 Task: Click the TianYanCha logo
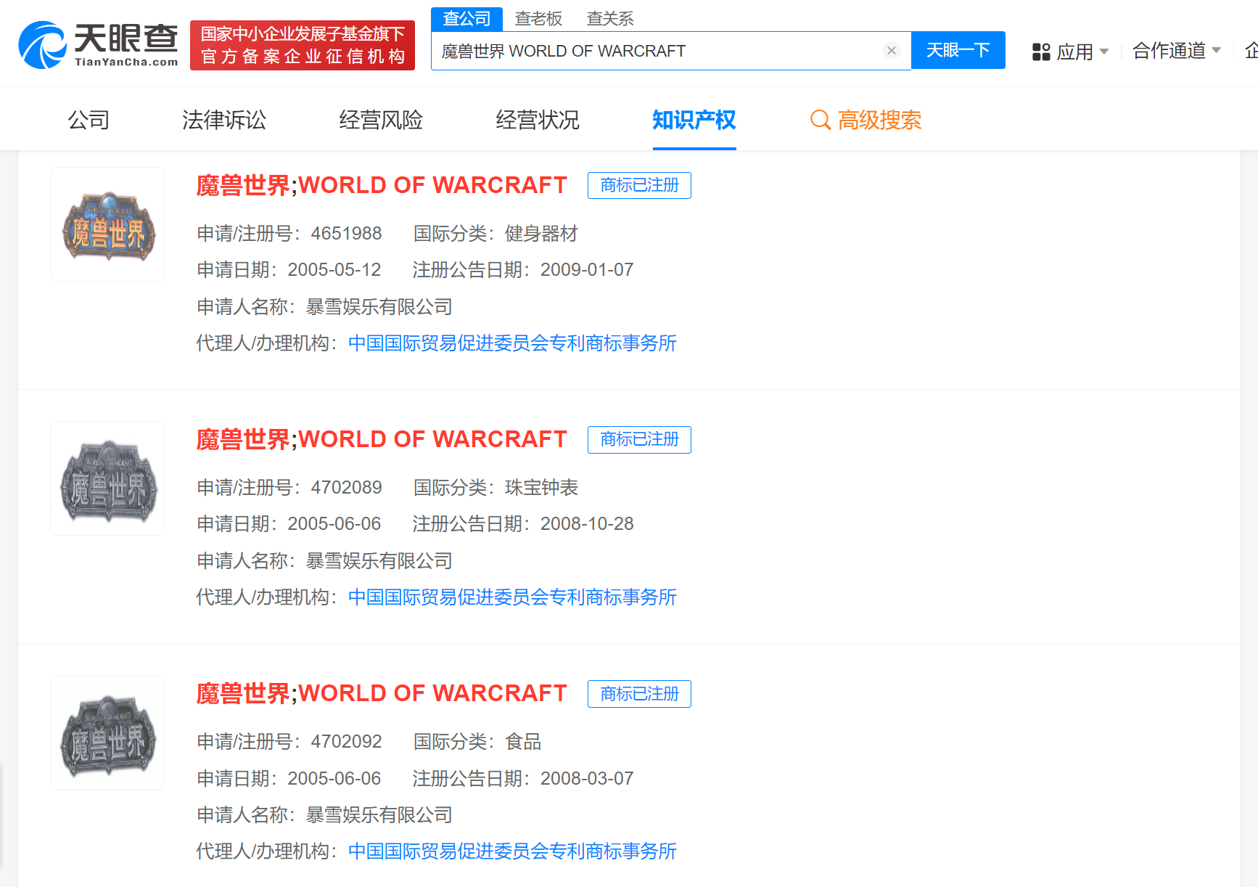pyautogui.click(x=98, y=45)
